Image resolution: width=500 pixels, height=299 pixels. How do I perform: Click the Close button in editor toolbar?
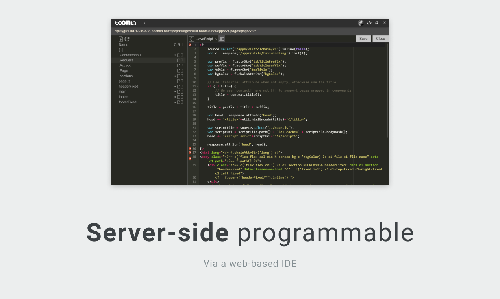[x=380, y=39]
